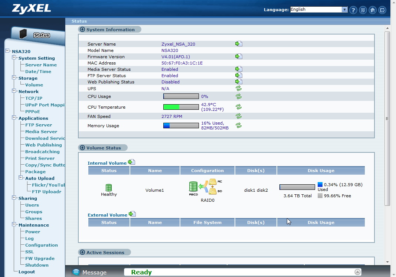Image resolution: width=396 pixels, height=277 pixels.
Task: Open Log maintenance page
Action: [29, 239]
